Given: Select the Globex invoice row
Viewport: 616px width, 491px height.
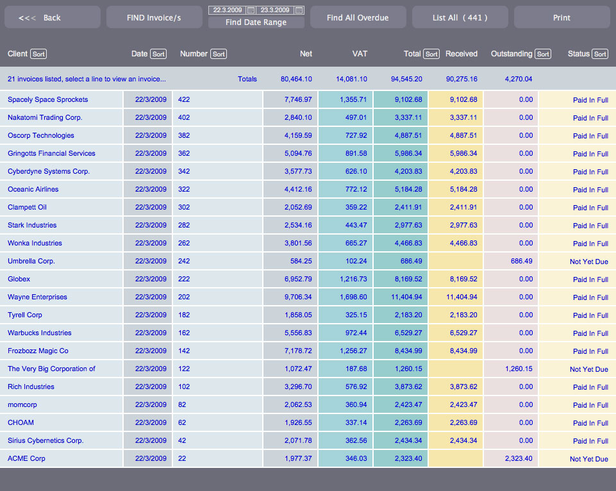Looking at the screenshot, I should pyautogui.click(x=308, y=279).
